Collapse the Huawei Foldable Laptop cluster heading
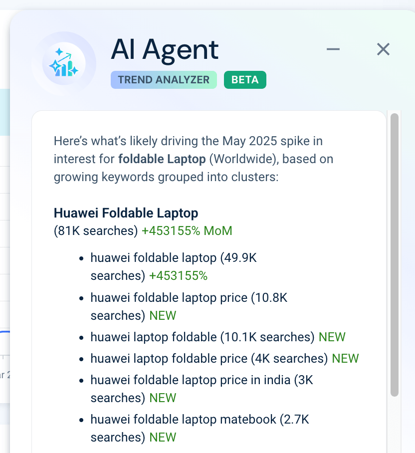Image resolution: width=415 pixels, height=453 pixels. pos(126,213)
